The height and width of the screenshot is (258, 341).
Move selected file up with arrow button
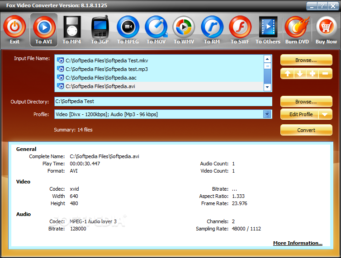click(287, 74)
